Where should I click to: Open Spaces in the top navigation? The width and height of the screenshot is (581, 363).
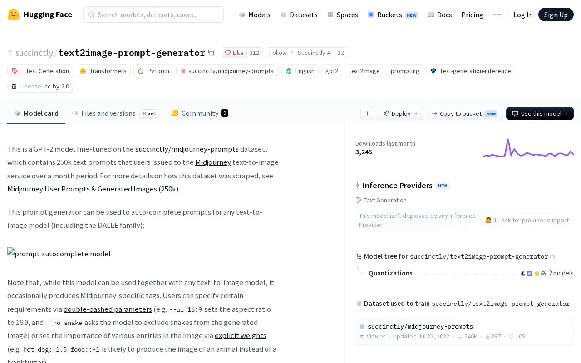tap(343, 15)
